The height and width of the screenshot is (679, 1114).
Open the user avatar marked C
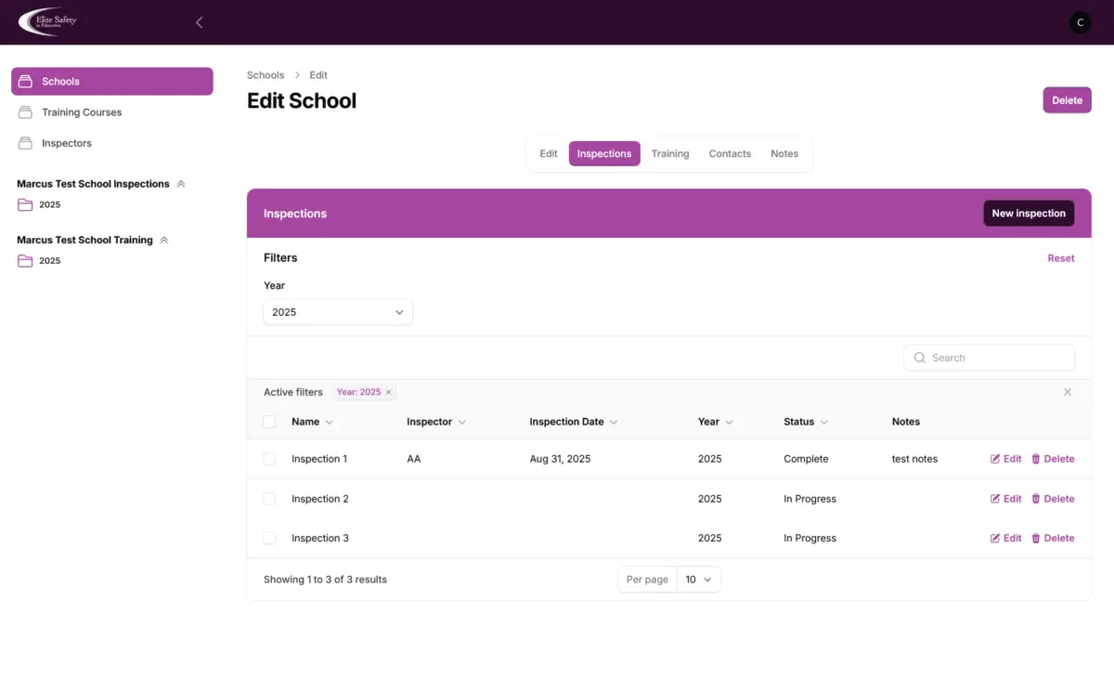[x=1079, y=21]
